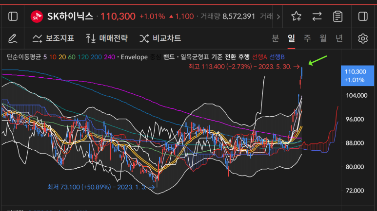The image size is (377, 211).
Task: Open chart settings gear icon
Action: point(363,38)
